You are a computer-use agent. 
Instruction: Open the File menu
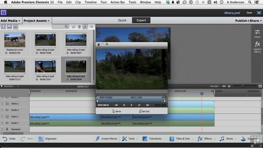tap(60, 2)
